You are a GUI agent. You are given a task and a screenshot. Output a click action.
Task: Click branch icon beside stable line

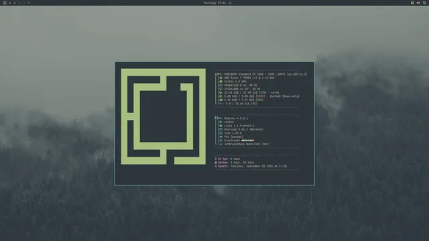tap(221, 122)
